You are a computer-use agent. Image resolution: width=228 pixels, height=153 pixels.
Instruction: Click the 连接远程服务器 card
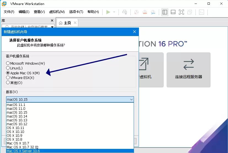click(x=189, y=70)
